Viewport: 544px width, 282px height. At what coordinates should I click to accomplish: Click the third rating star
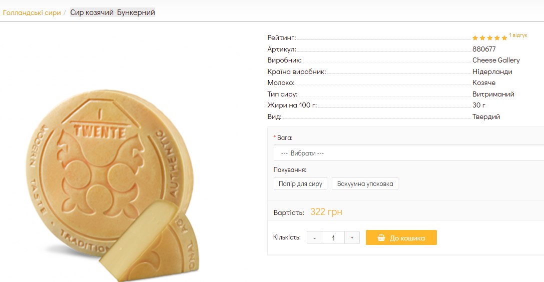point(490,38)
